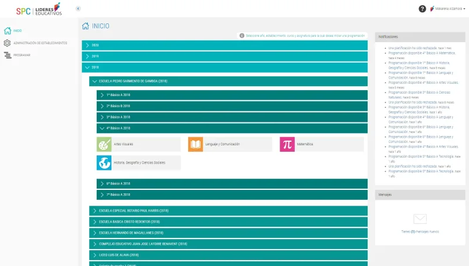This screenshot has height=266, width=469.
Task: Collapse Escuela Pedro Sarmiento de Gamboa (2018)
Action: [x=228, y=81]
